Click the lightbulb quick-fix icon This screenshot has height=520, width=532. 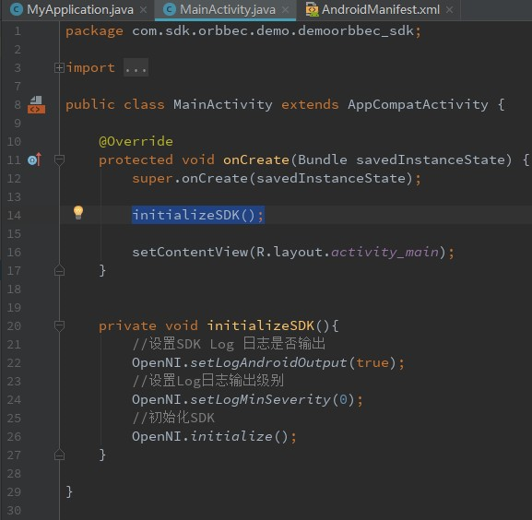[78, 213]
